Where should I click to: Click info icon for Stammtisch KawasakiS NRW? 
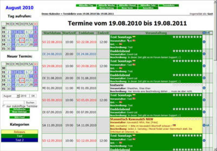[204, 125]
